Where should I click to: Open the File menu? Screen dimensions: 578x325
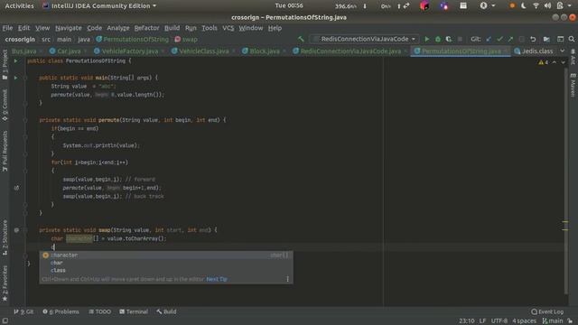(7, 28)
